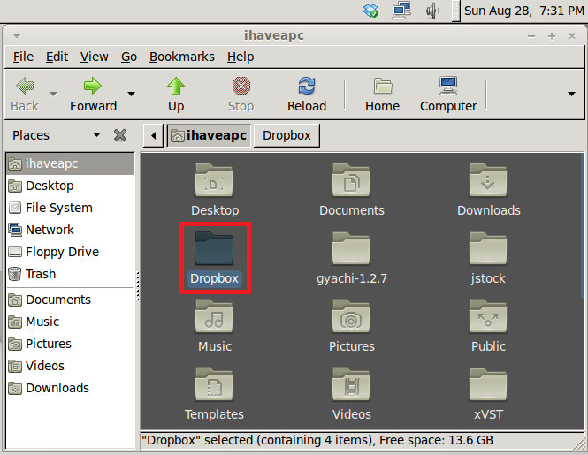Click the file pane vertical scrollbar

(x=582, y=225)
